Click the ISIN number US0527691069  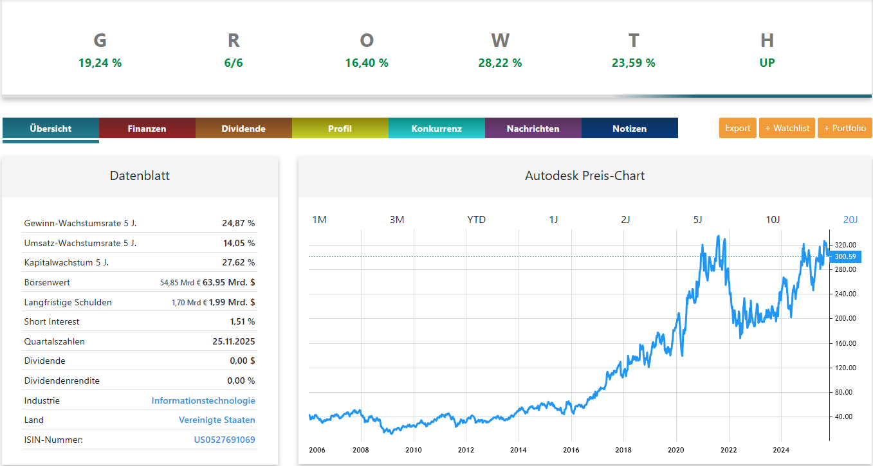(225, 440)
